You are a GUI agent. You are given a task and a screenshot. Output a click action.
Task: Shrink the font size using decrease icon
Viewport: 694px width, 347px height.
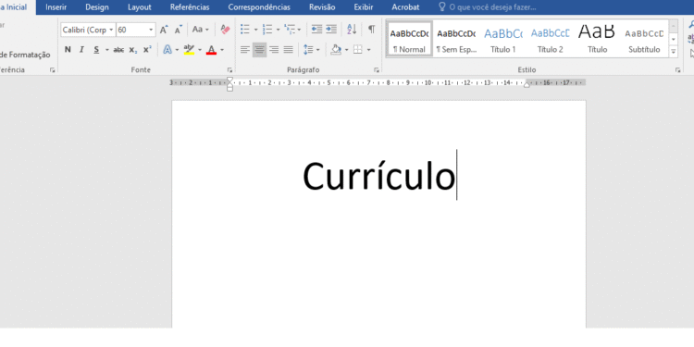(179, 30)
